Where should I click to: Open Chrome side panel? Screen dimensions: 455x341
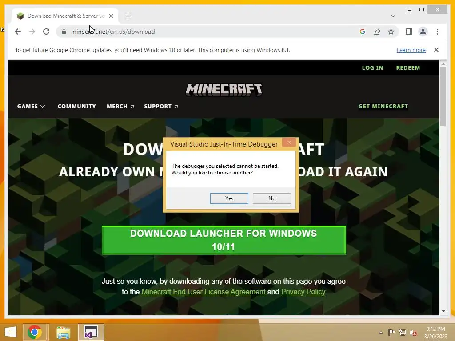pyautogui.click(x=409, y=32)
